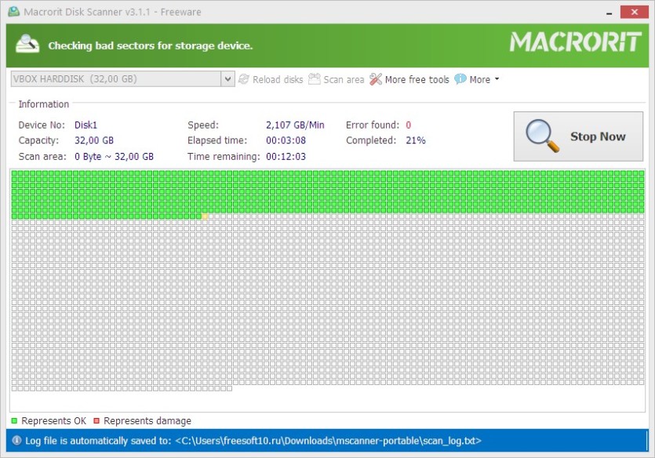Click the Macrorit app icon in title bar
Viewport: 655px width, 458px height.
[x=14, y=12]
